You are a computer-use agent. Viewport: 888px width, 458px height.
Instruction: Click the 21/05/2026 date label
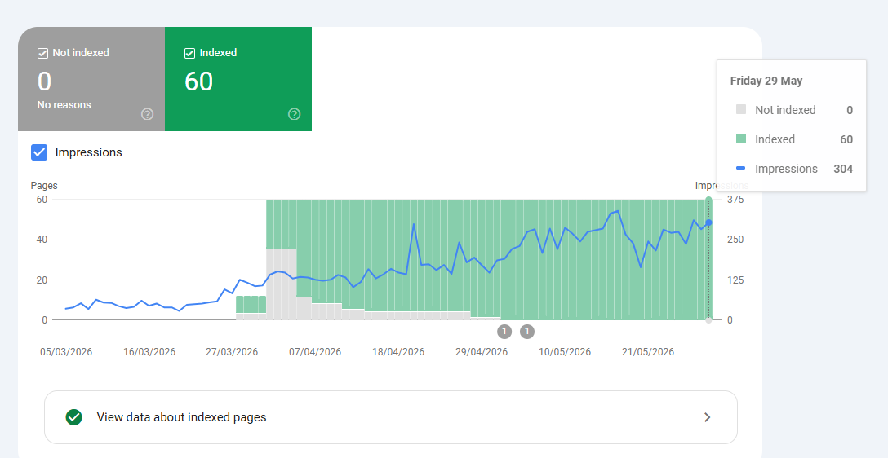click(648, 352)
